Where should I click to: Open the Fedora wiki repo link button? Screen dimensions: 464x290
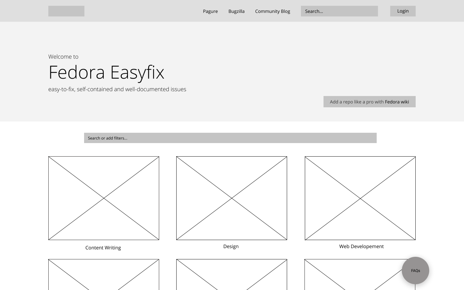pyautogui.click(x=370, y=102)
